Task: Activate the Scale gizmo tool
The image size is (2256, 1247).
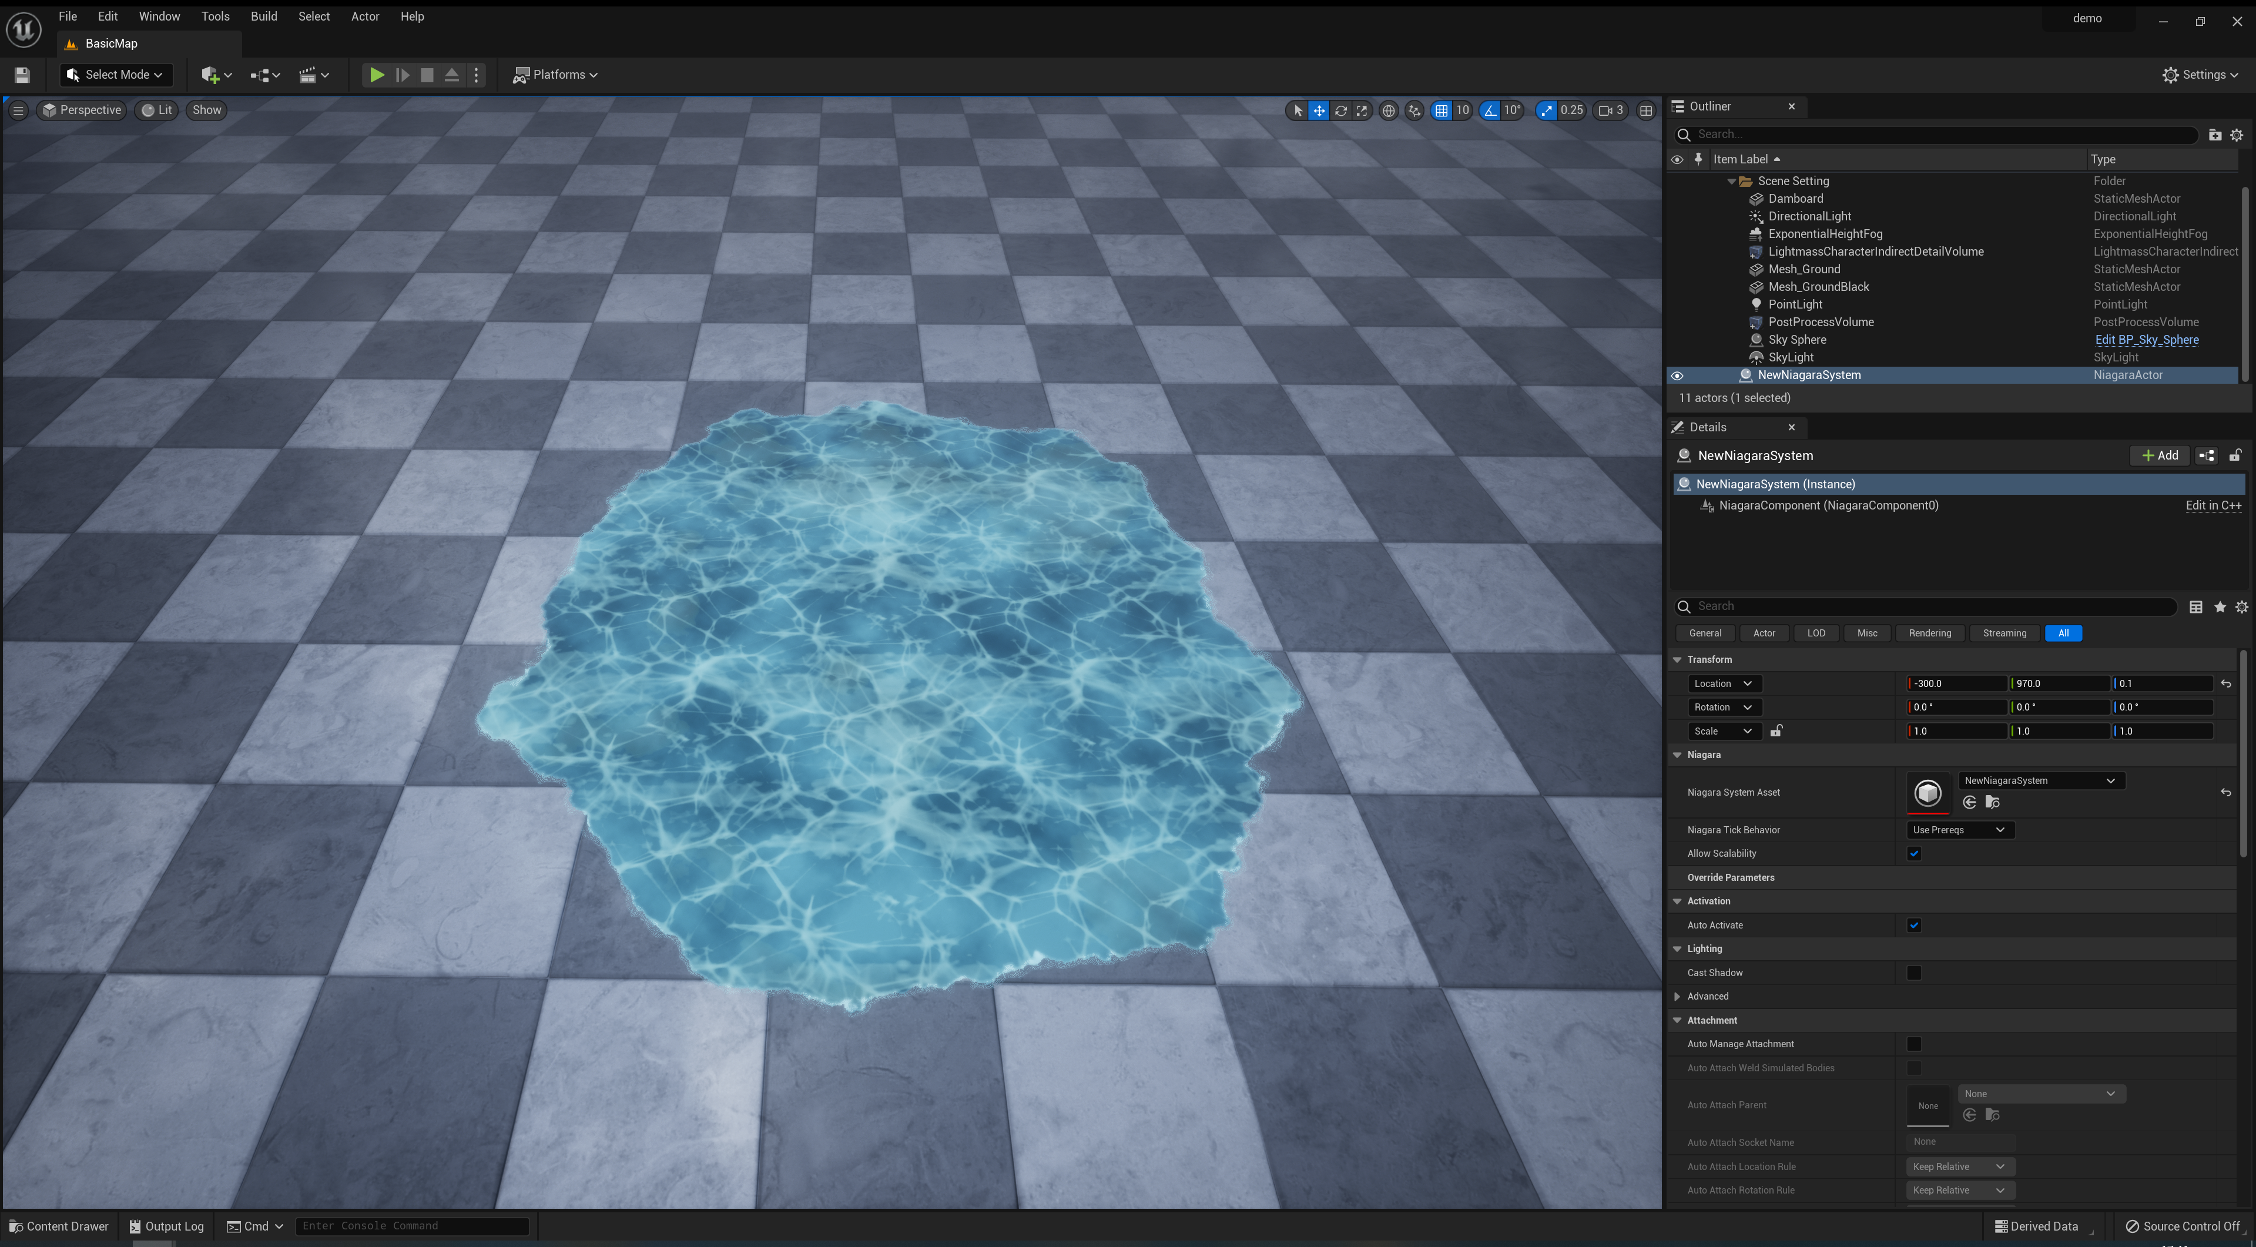Action: point(1362,110)
